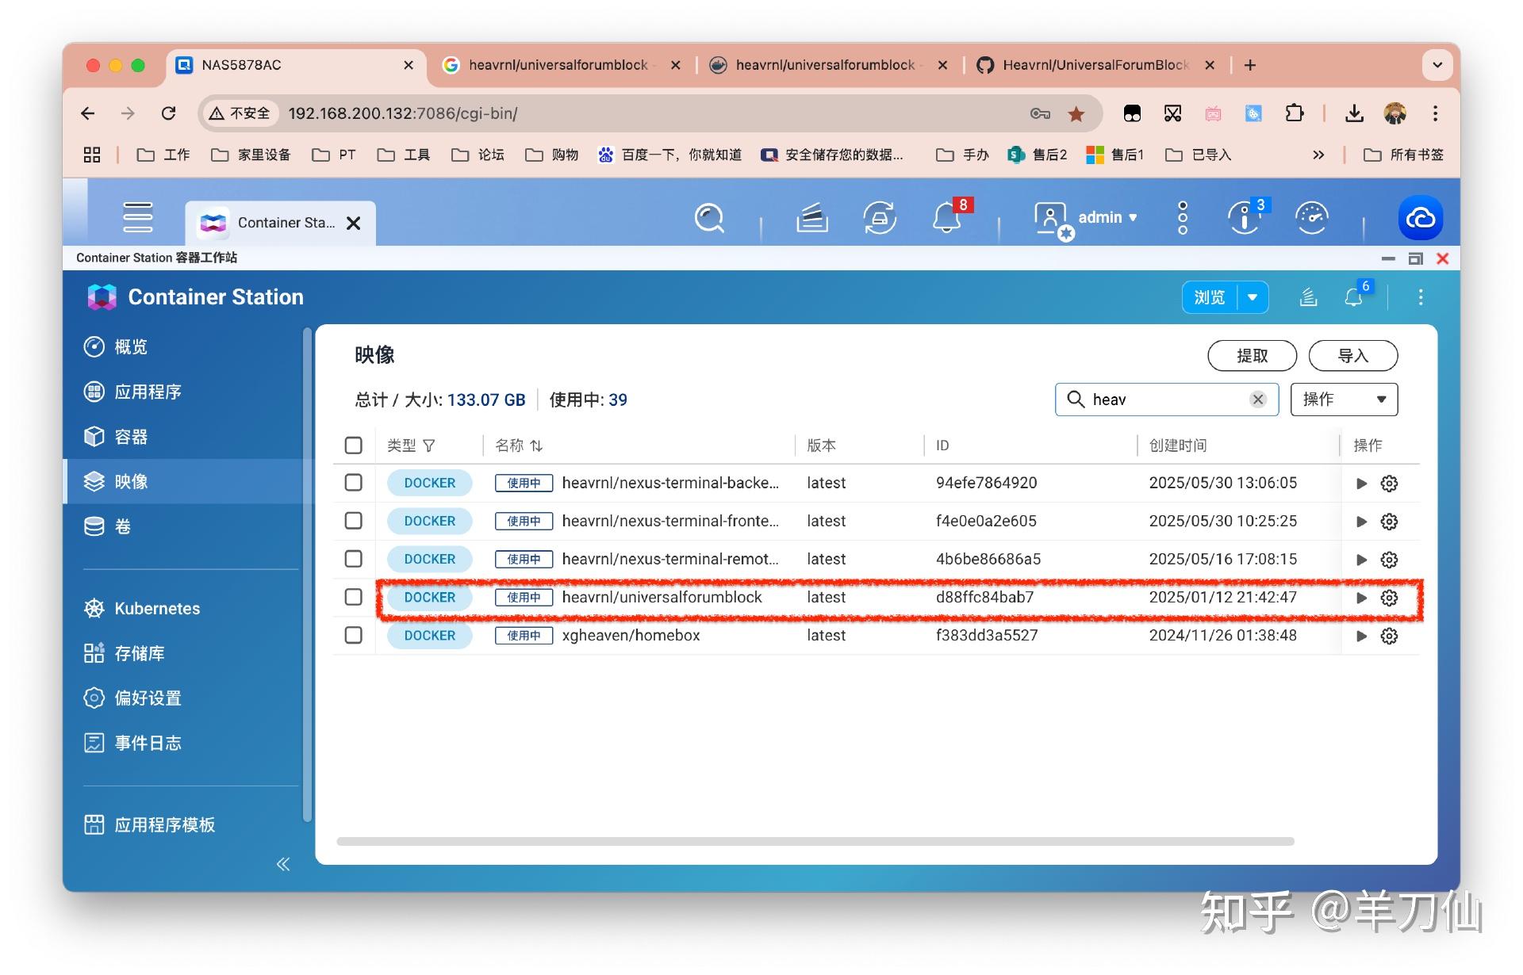The width and height of the screenshot is (1523, 975).
Task: Open the 操作 dropdown next to search
Action: coord(1343,399)
